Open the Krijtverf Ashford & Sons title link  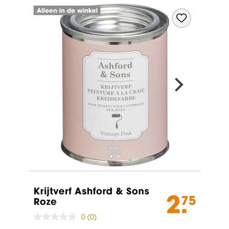92,196
